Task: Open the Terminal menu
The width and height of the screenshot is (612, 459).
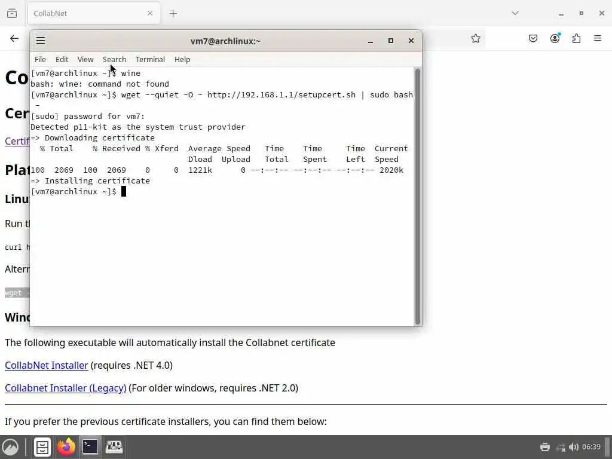Action: tap(150, 59)
